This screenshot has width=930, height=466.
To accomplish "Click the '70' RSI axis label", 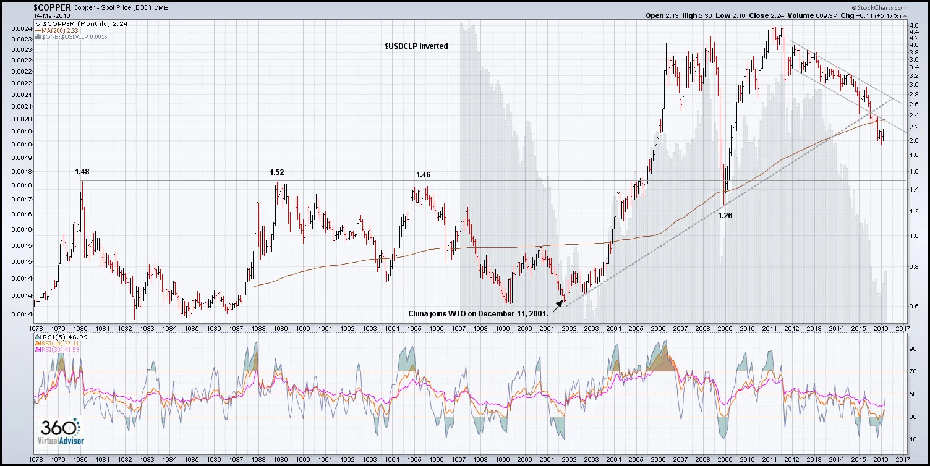I will tap(912, 371).
